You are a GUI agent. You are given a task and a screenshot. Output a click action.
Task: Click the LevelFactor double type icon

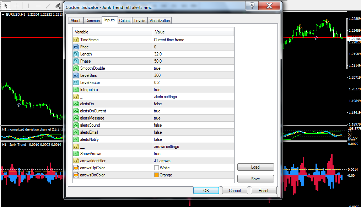(76, 83)
